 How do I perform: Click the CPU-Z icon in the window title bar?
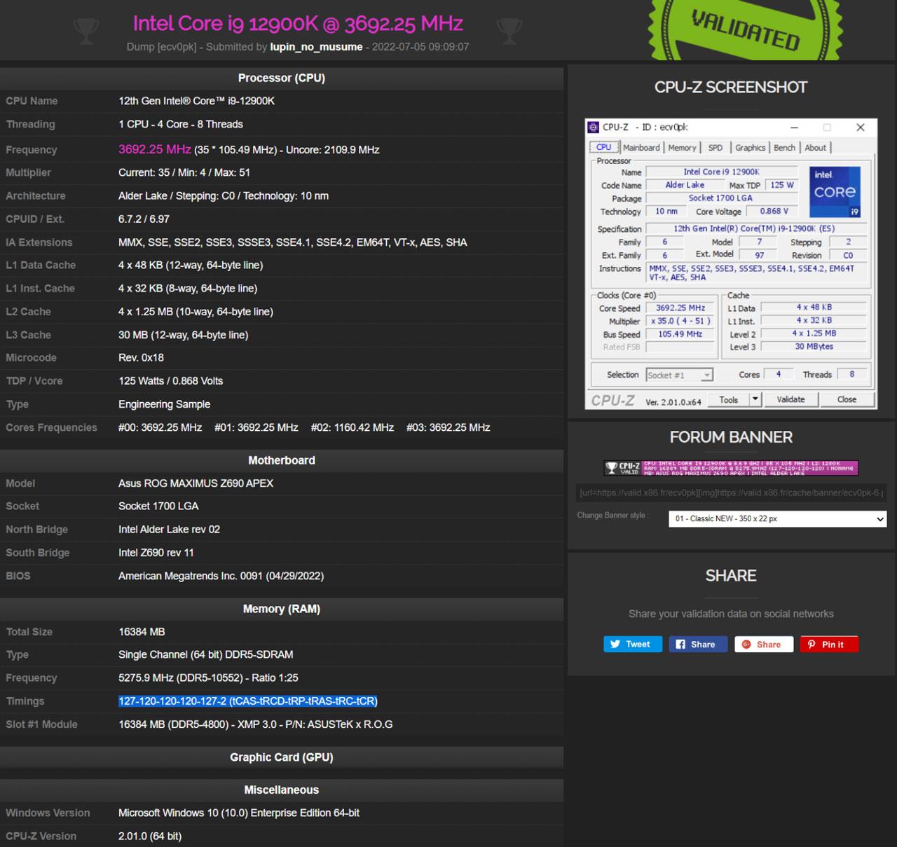593,127
